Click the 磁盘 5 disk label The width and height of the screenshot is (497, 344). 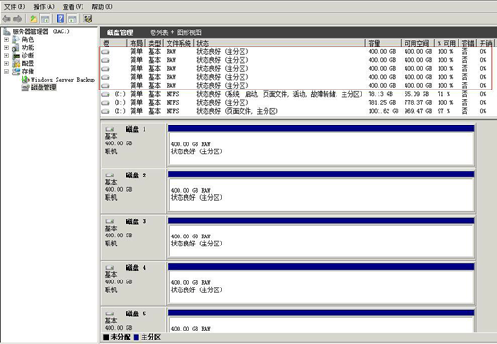click(136, 314)
